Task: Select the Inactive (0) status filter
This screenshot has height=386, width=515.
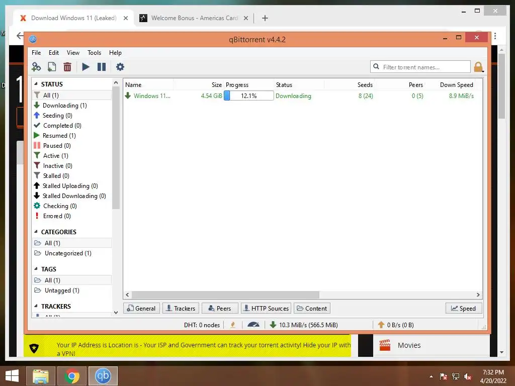Action: click(x=57, y=166)
